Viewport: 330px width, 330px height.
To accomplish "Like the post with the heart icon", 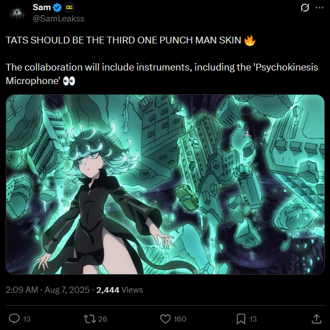I will pos(165,319).
